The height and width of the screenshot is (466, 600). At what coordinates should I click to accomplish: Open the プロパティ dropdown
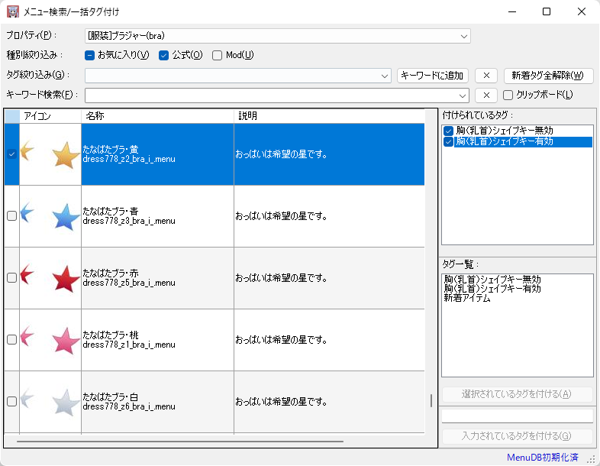[464, 36]
